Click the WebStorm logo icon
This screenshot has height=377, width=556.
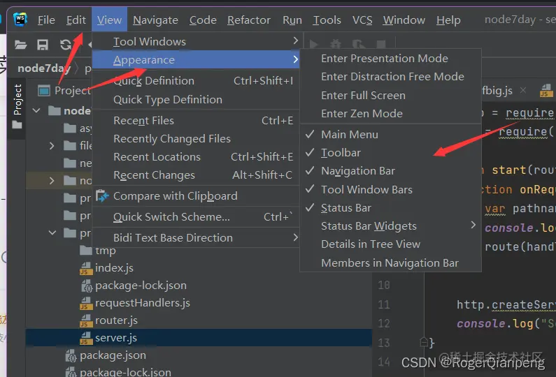[x=20, y=19]
